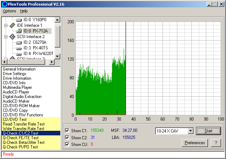Click the device tree horizontal scroll right arrow
This screenshot has width=226, height=159.
52,62
